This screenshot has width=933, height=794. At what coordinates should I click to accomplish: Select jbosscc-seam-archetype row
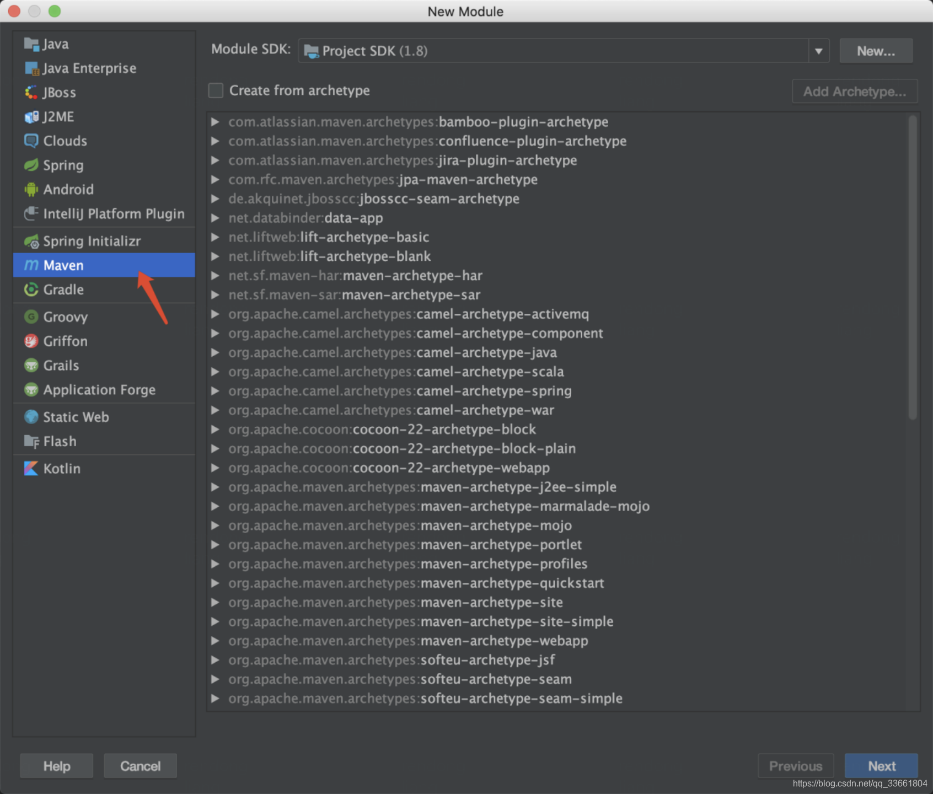(558, 199)
